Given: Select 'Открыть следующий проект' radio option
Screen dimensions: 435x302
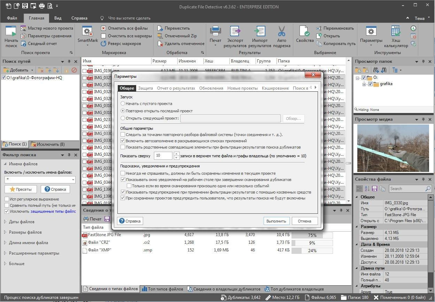Looking at the screenshot, I should (x=123, y=118).
